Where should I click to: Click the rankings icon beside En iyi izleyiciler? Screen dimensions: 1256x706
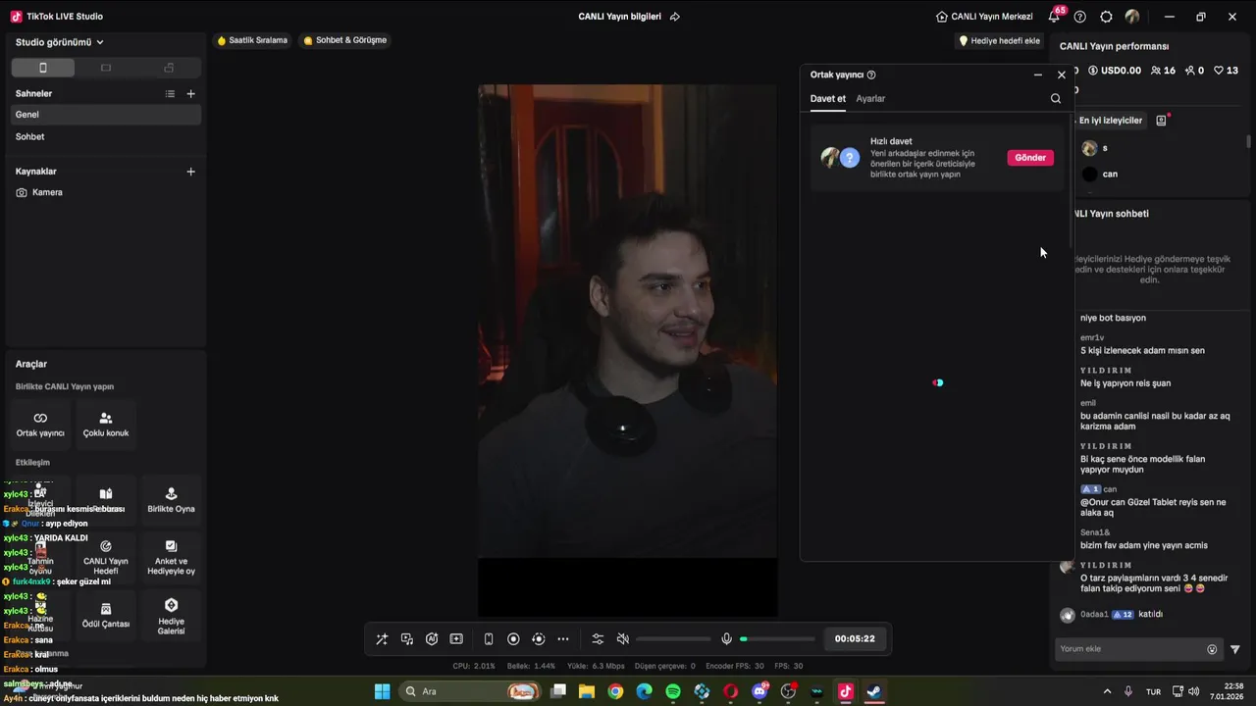tap(1162, 120)
